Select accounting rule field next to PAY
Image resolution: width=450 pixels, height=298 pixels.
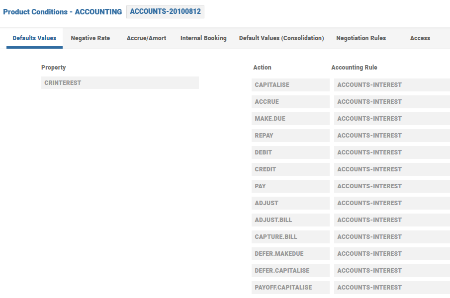391,186
